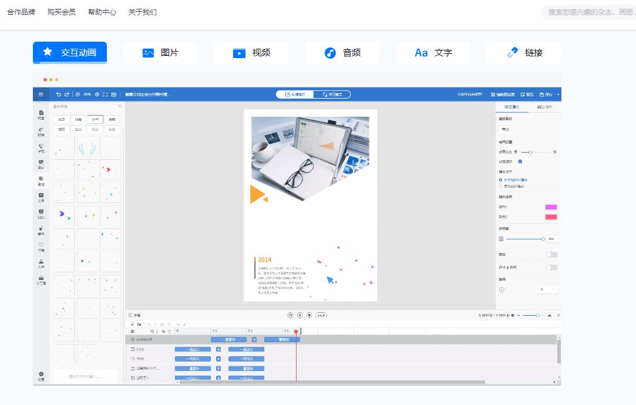Switch to the 触发事件 tab
The height and width of the screenshot is (405, 636).
(544, 107)
